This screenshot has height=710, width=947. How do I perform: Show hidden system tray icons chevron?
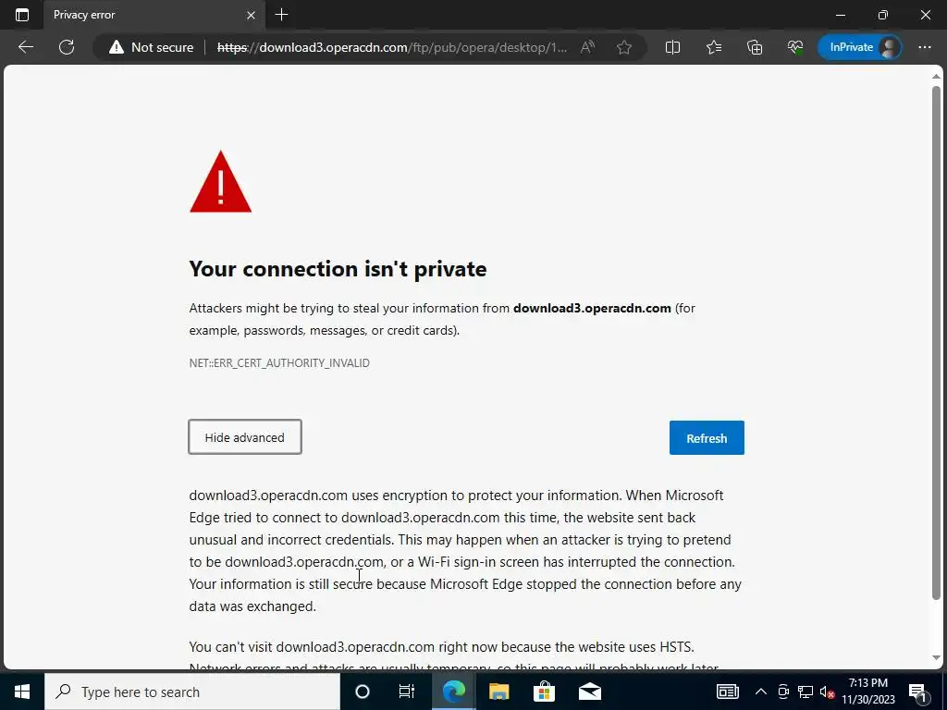click(x=761, y=692)
